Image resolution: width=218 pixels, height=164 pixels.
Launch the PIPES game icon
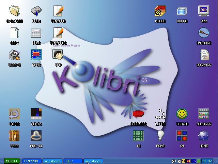pos(14,114)
